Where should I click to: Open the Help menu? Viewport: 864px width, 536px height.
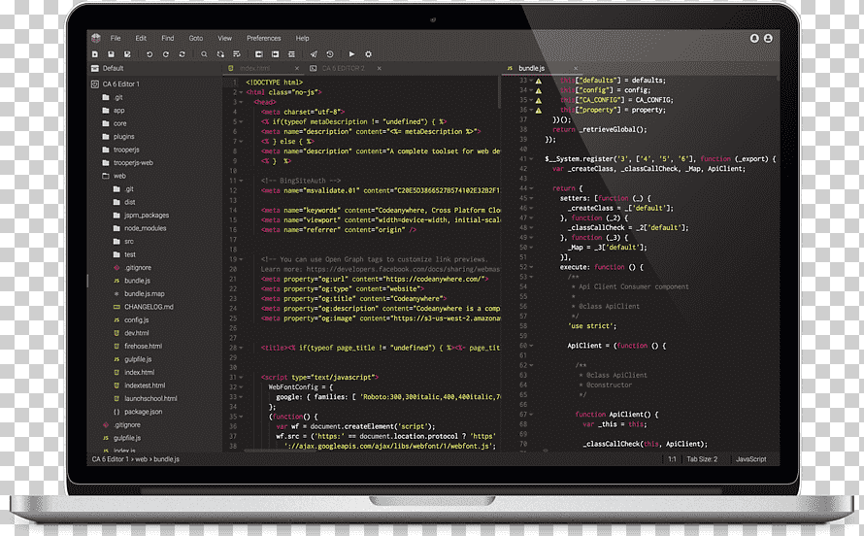302,38
